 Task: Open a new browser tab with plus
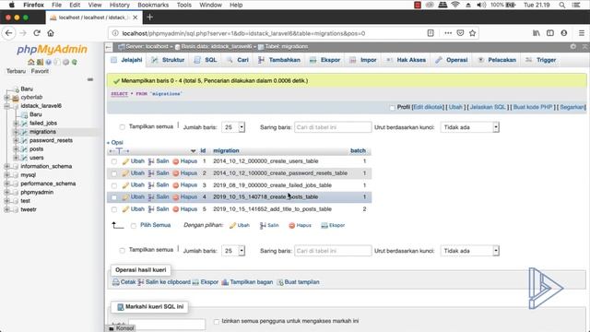pos(149,18)
